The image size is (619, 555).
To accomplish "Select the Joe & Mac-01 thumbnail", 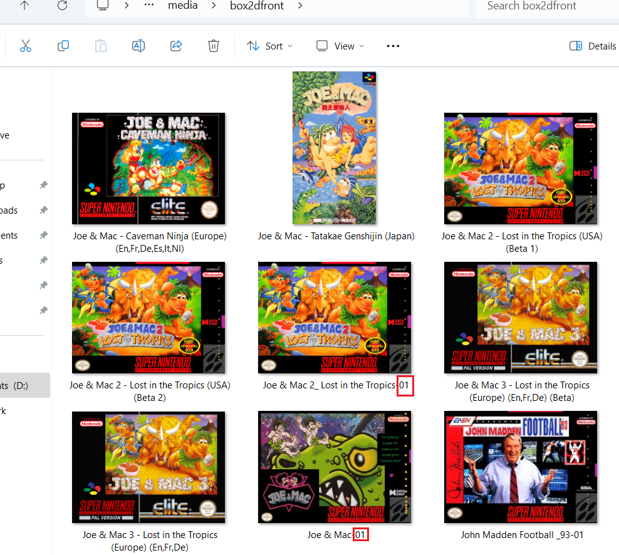I will tap(335, 467).
